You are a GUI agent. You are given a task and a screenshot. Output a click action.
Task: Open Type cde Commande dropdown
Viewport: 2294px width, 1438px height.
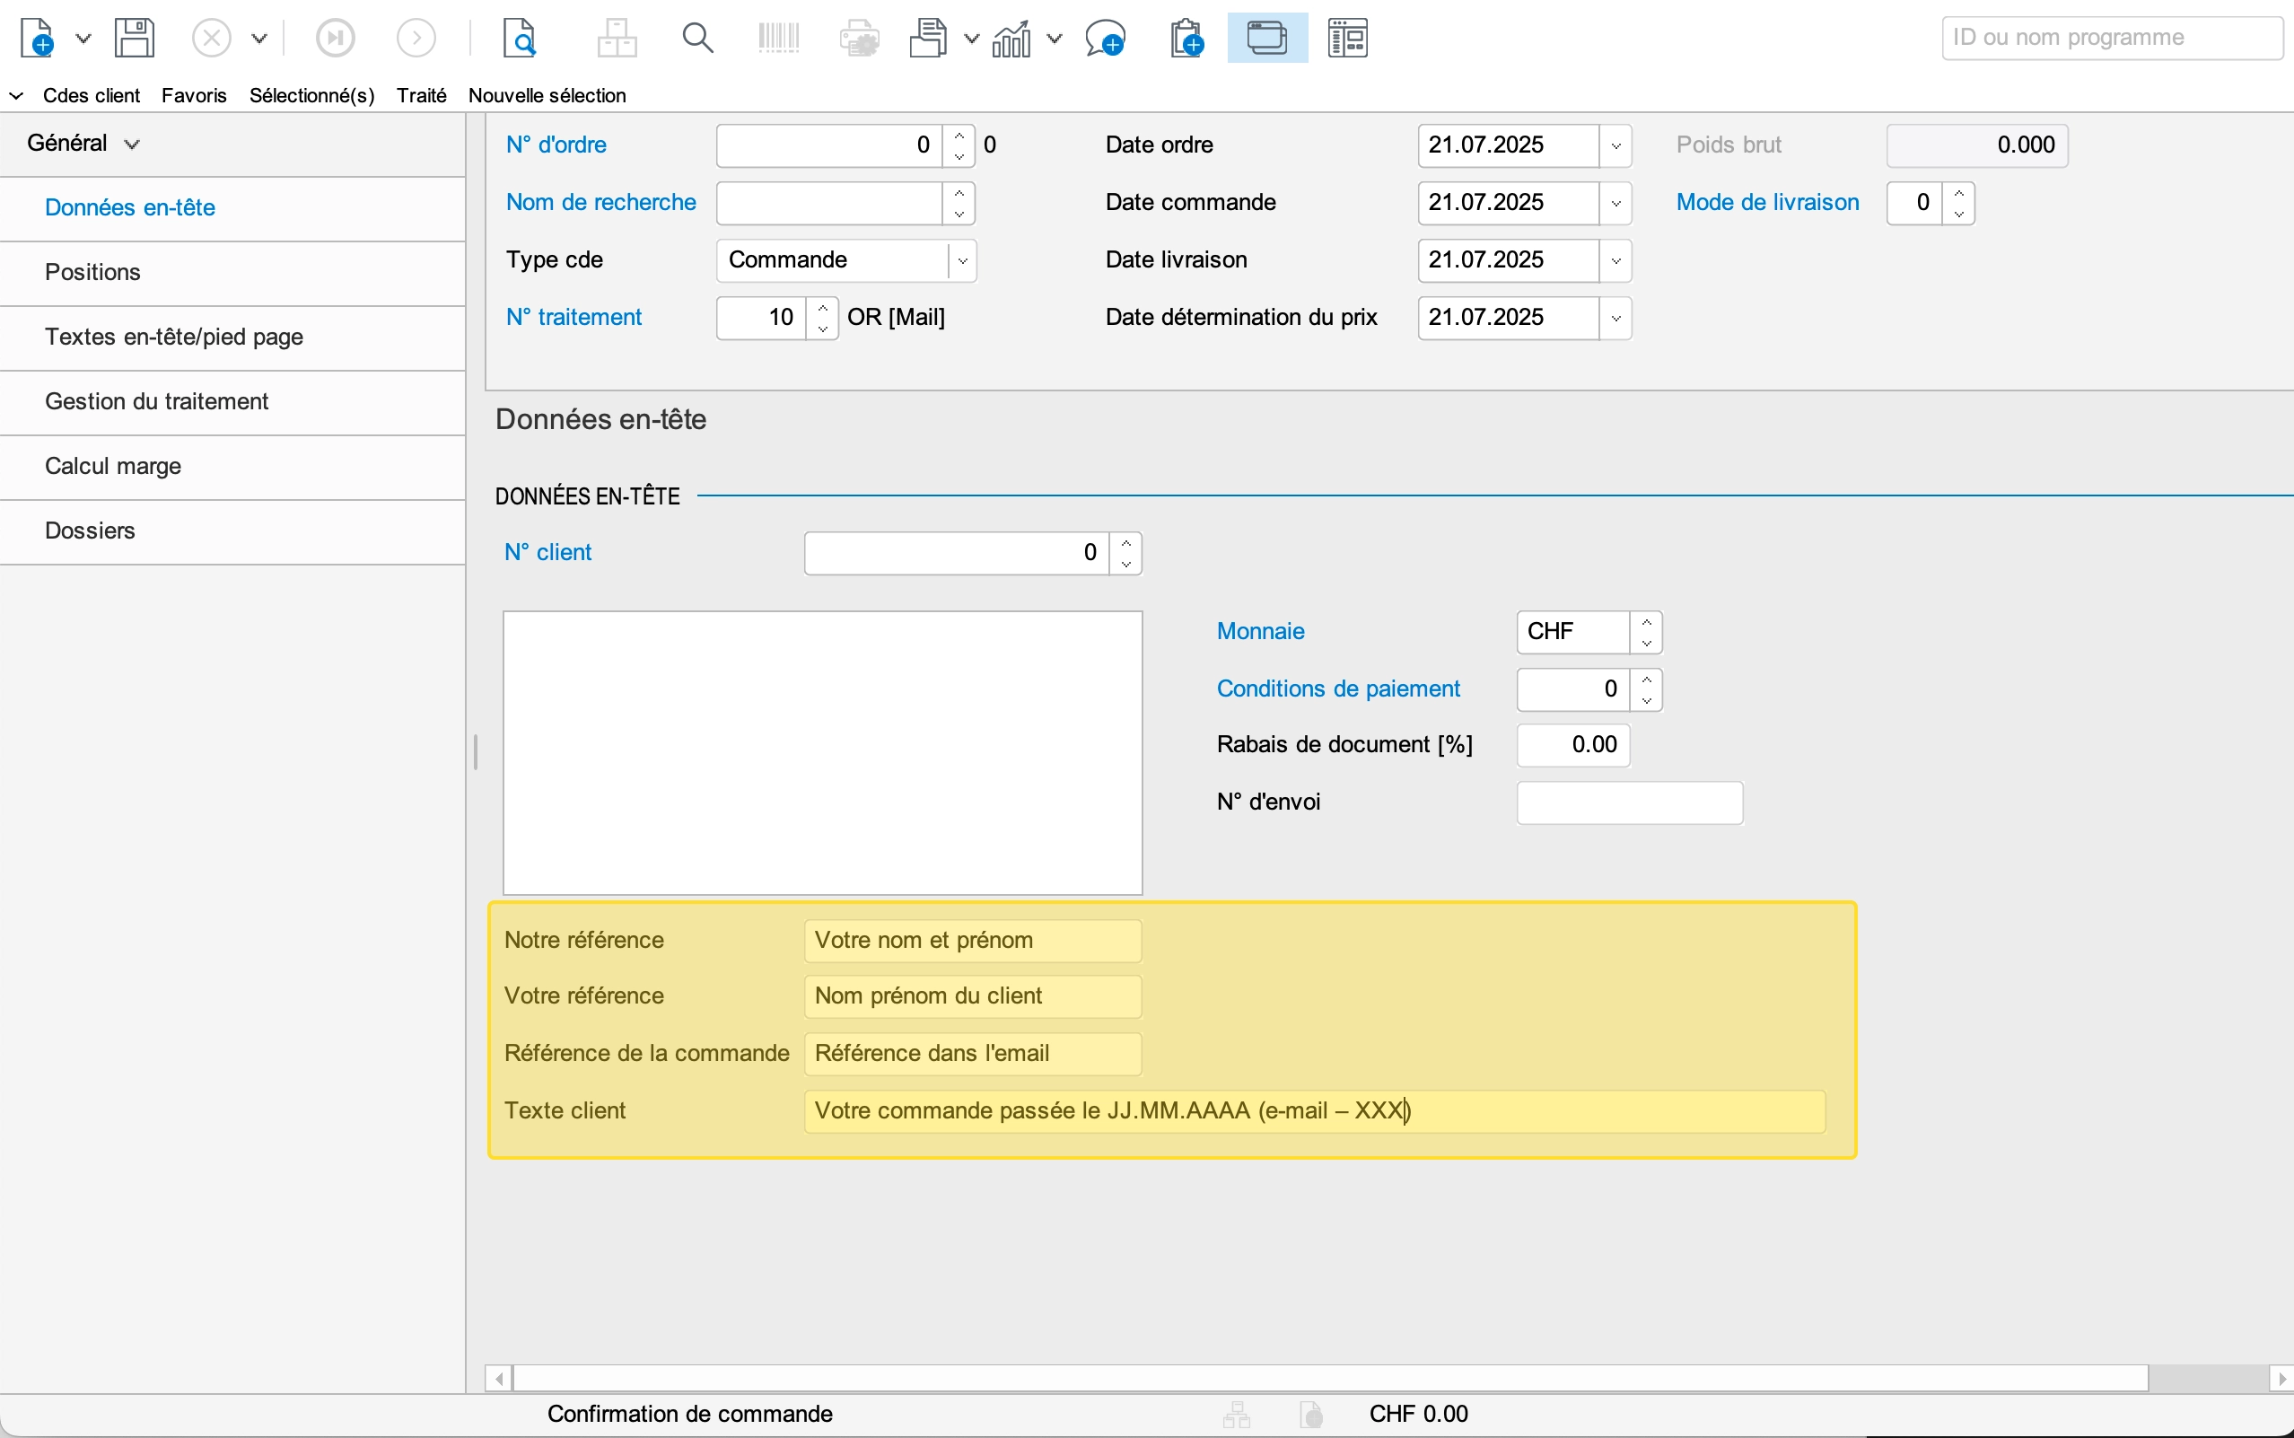pos(962,260)
